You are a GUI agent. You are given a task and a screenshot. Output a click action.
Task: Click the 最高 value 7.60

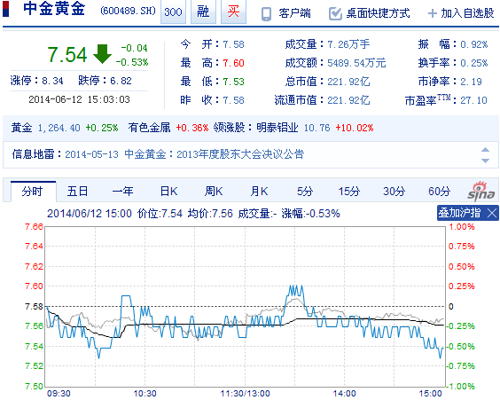click(234, 63)
